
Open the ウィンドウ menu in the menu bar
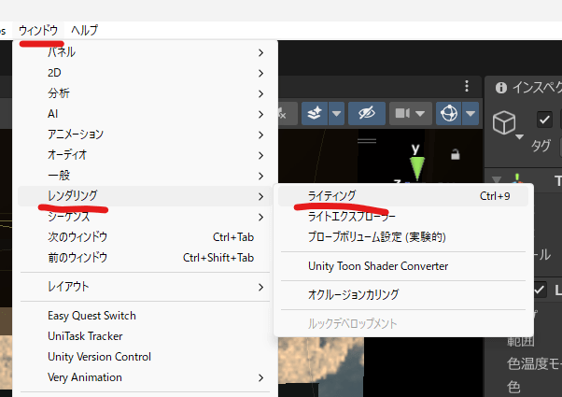(40, 30)
